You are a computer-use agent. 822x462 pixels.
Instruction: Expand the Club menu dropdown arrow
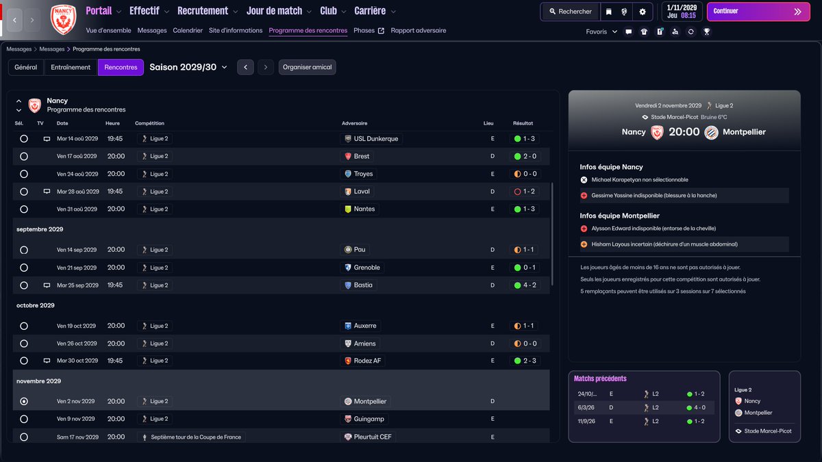tap(344, 12)
